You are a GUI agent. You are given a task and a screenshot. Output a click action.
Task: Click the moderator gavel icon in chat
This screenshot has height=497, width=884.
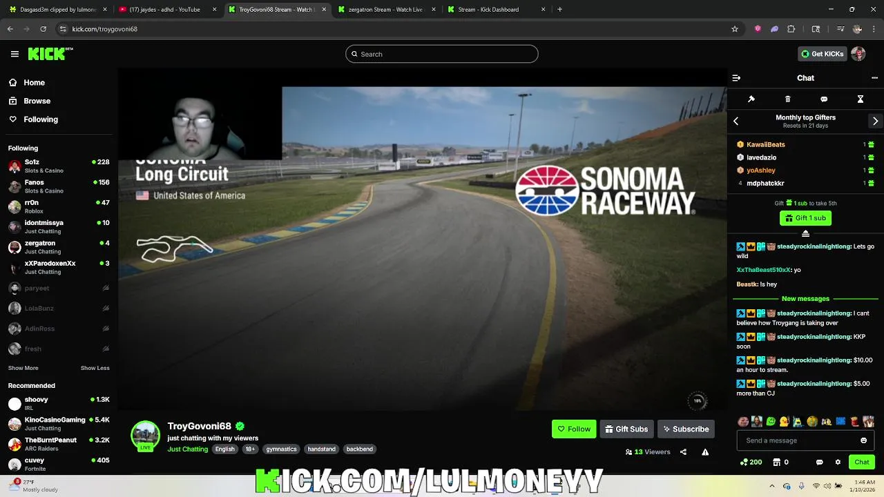point(751,99)
